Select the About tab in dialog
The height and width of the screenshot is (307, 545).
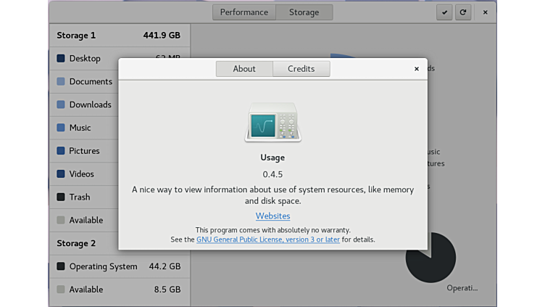tap(244, 69)
